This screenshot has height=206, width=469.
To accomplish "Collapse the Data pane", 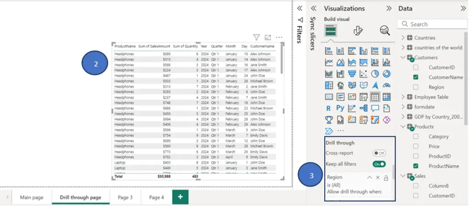I will tap(463, 8).
